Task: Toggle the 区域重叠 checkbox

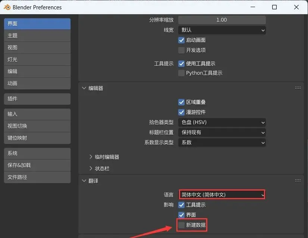Action: (181, 102)
